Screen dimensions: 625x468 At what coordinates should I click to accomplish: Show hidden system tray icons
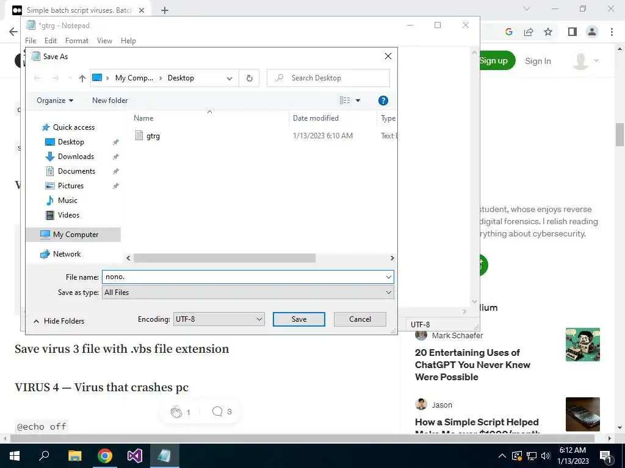[502, 456]
